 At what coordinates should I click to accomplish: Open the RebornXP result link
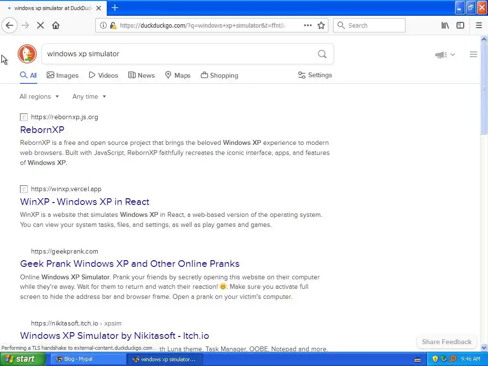pyautogui.click(x=42, y=130)
